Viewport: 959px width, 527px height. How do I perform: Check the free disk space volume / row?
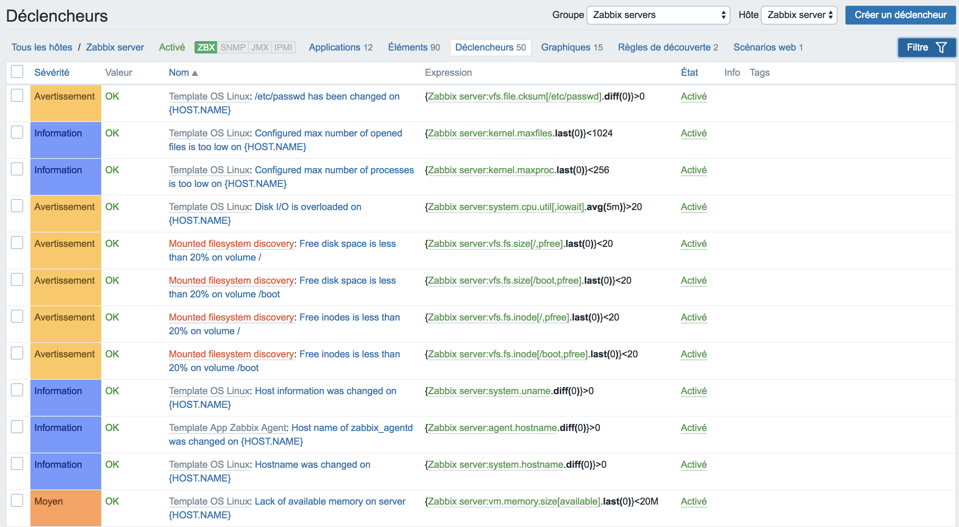pos(17,243)
